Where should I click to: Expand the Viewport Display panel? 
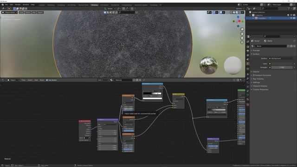tap(260, 86)
